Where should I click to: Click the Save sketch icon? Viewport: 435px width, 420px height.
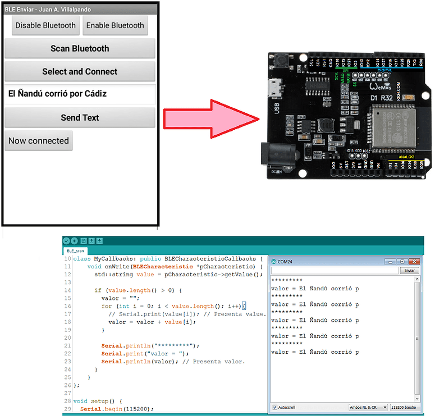(x=99, y=241)
